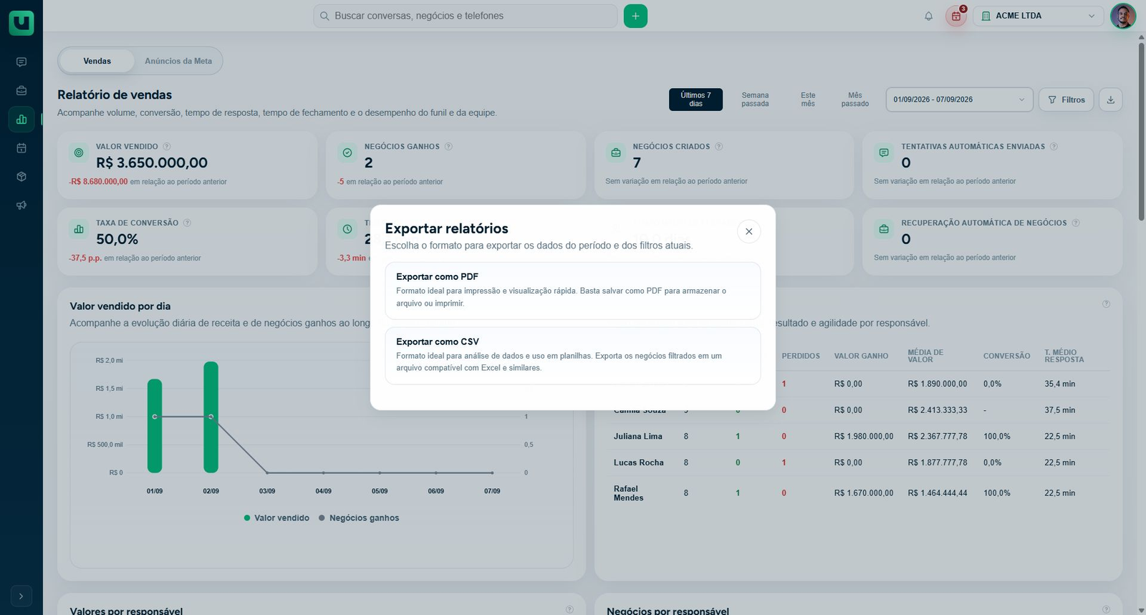Open the megaphone campaigns icon in sidebar
This screenshot has width=1146, height=615.
click(21, 205)
